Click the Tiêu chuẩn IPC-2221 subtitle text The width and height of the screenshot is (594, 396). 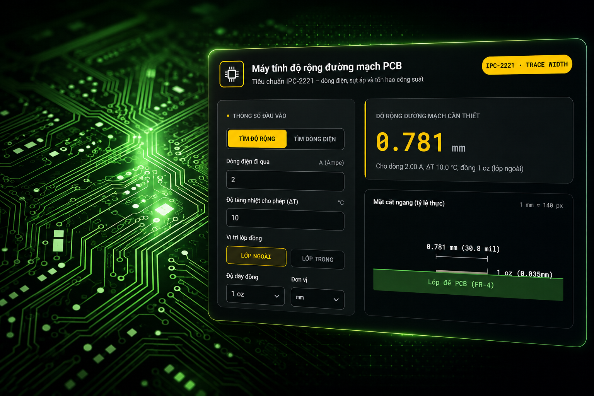click(338, 80)
